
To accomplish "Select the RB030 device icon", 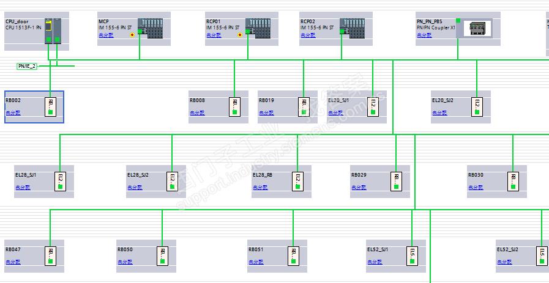I will point(513,182).
